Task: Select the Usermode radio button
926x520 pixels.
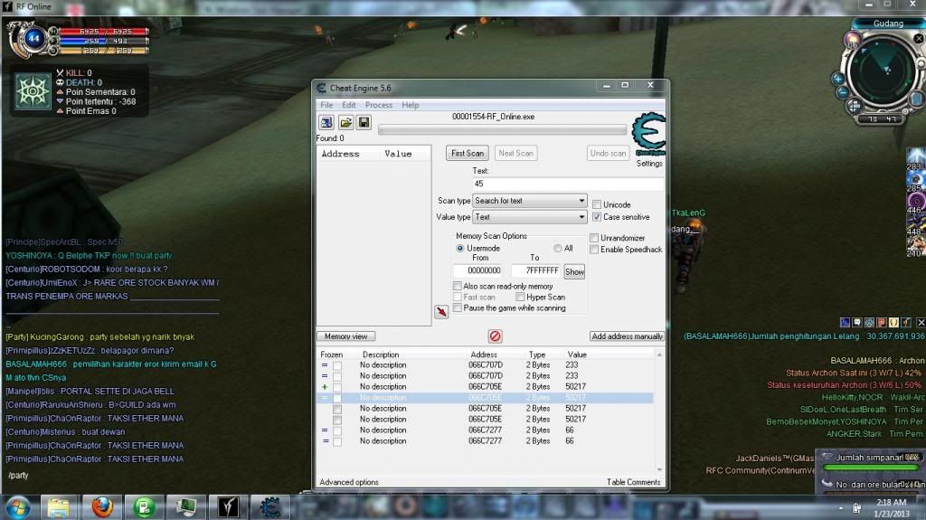Action: 460,248
